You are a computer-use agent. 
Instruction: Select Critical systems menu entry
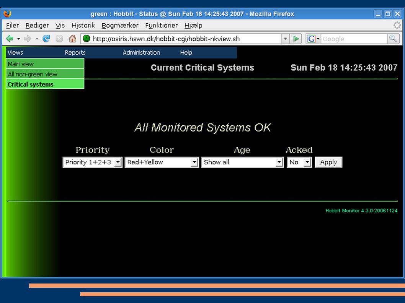(45, 84)
